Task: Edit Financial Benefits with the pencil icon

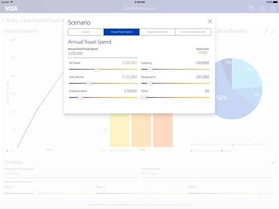Action: coord(266,31)
